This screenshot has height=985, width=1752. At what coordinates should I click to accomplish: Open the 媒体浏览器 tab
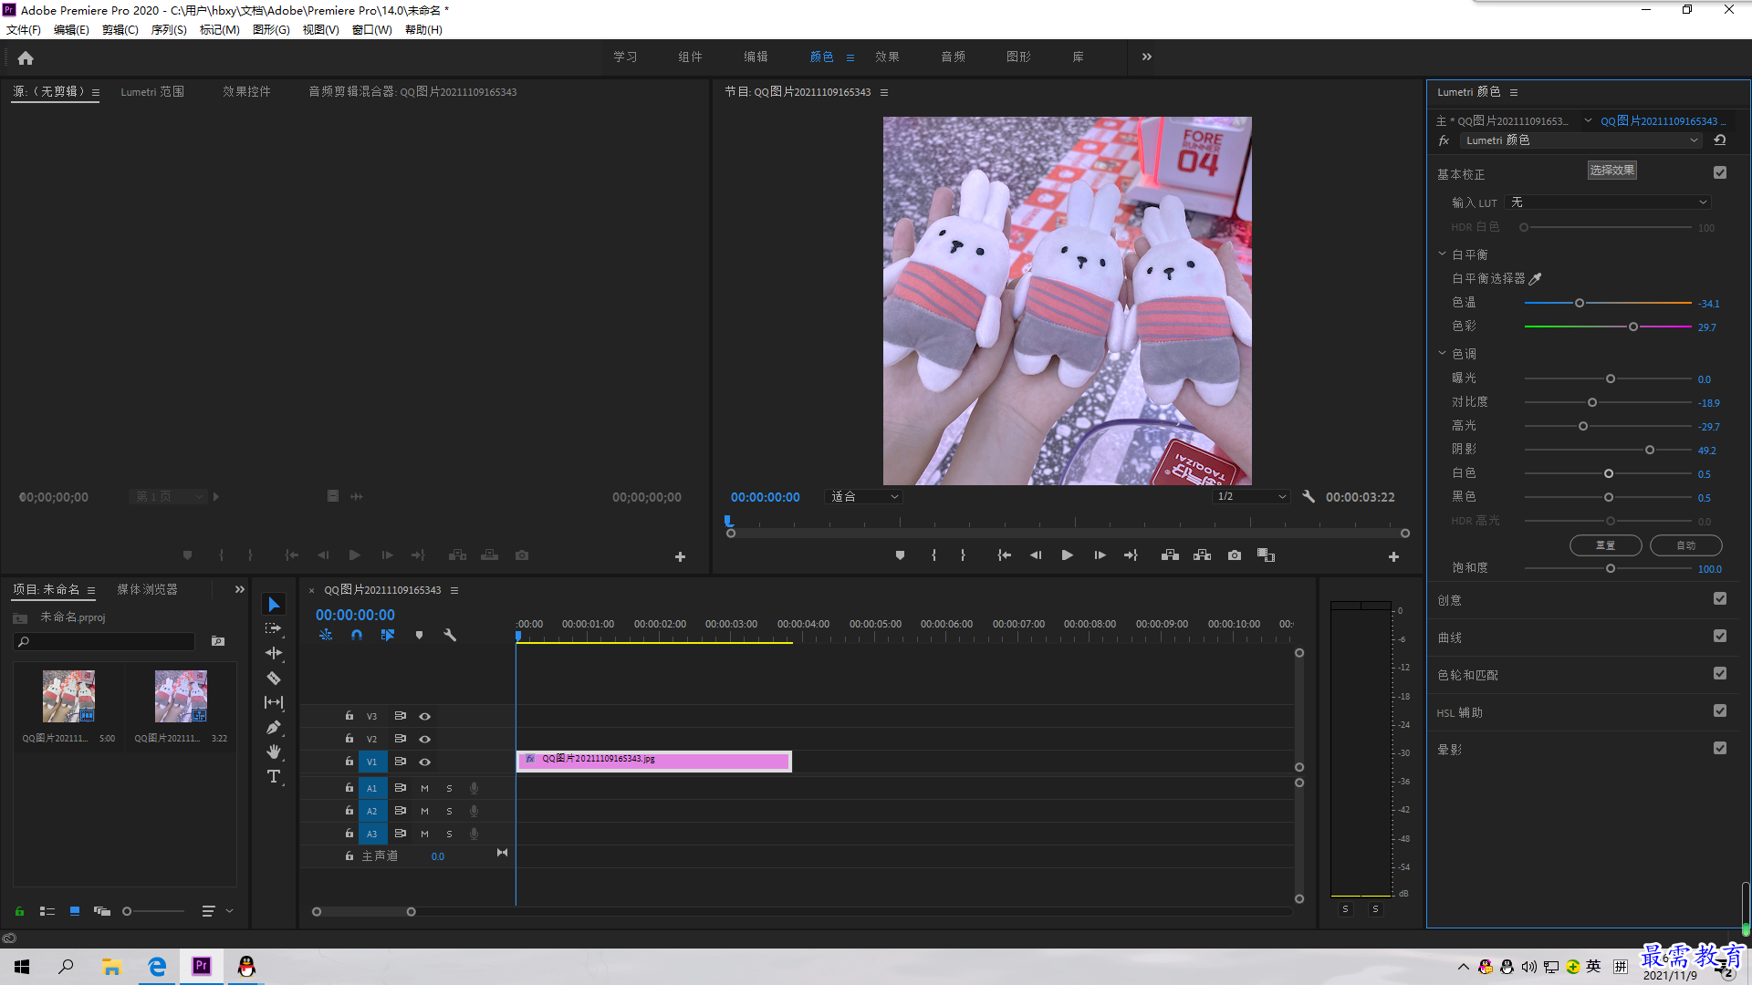point(147,589)
